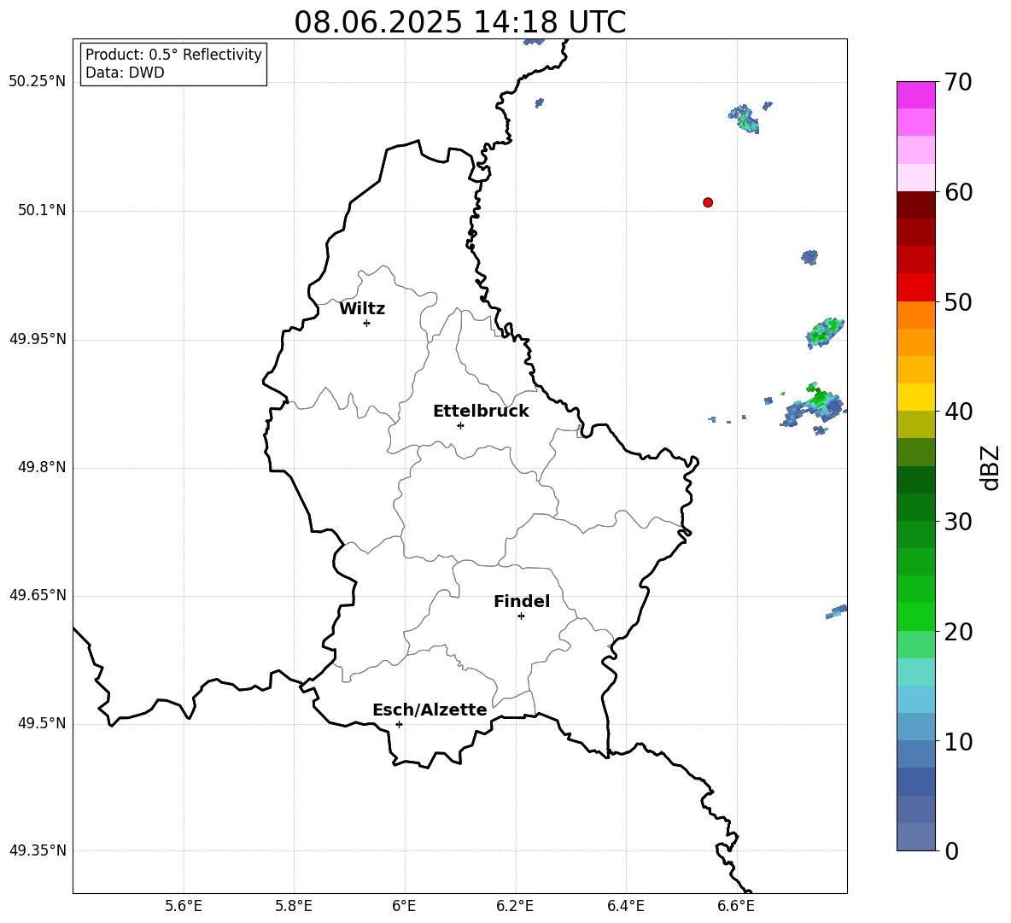Click the 0 tick label on colorbar
The height and width of the screenshot is (923, 1011).
[951, 850]
